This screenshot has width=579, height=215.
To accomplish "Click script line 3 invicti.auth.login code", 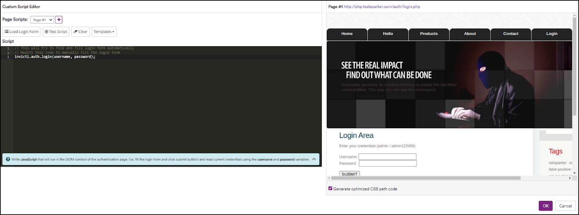I will tap(55, 57).
